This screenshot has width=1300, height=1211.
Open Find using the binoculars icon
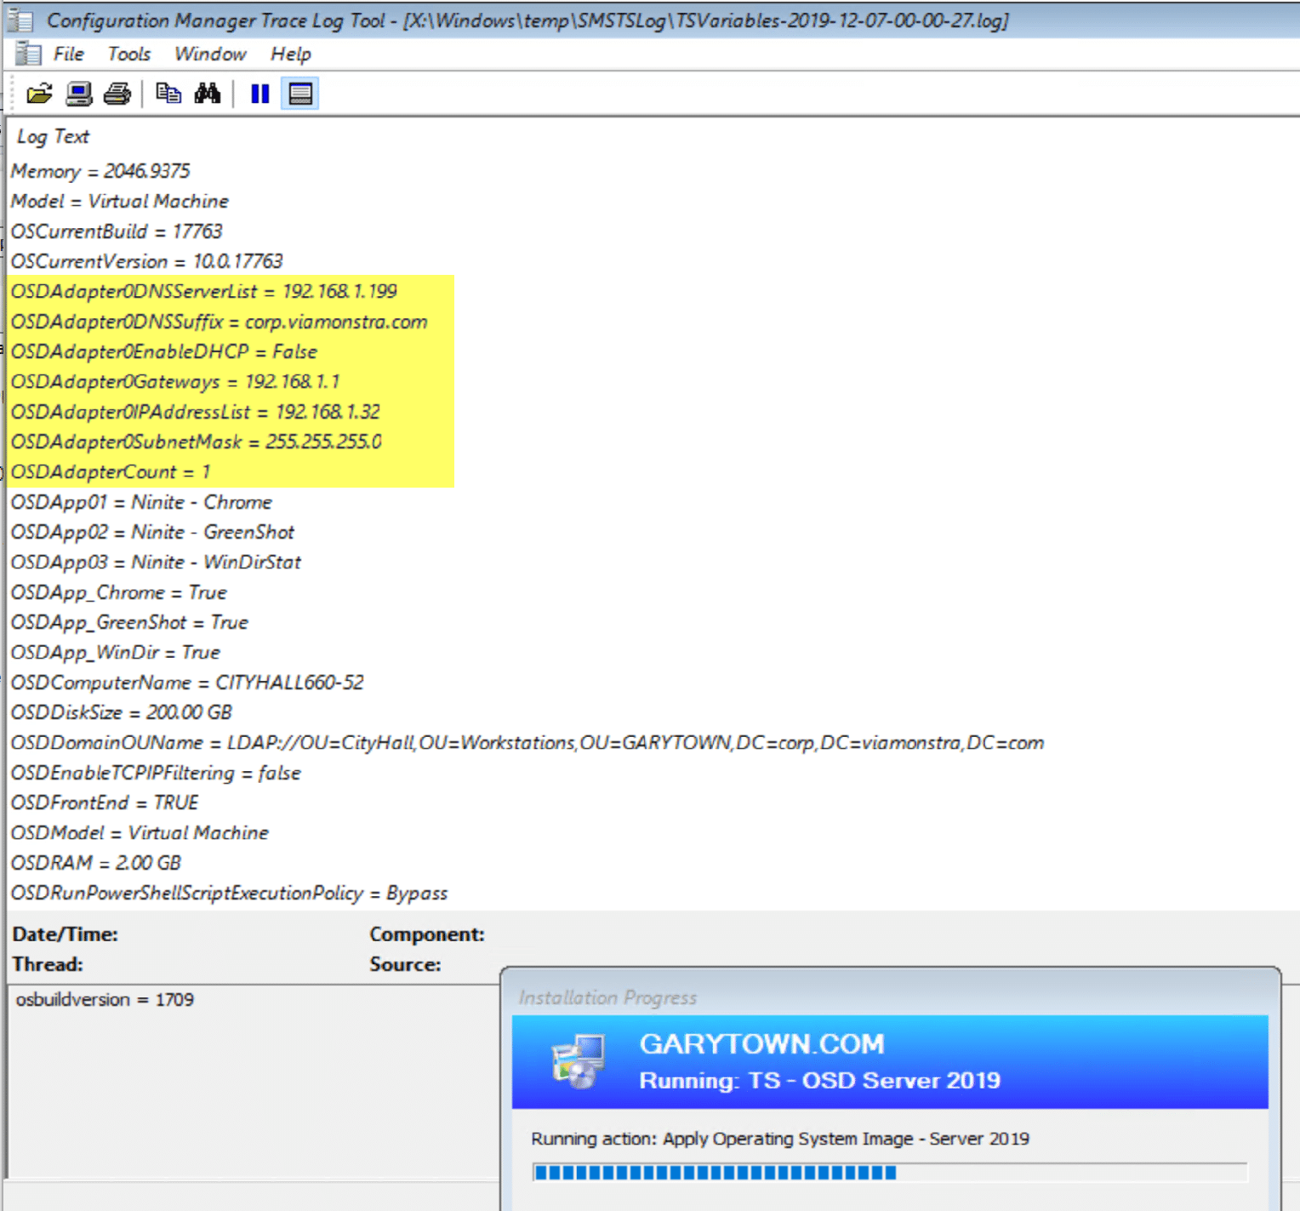208,94
